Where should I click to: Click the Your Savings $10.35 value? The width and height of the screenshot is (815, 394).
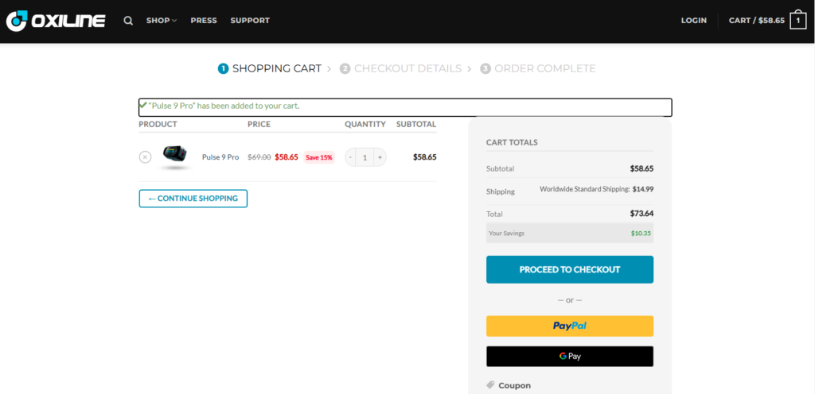pyautogui.click(x=642, y=234)
